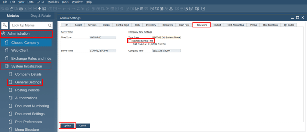Image resolution: width=307 pixels, height=132 pixels.
Task: Open the Tools menu
Action: 65,2
